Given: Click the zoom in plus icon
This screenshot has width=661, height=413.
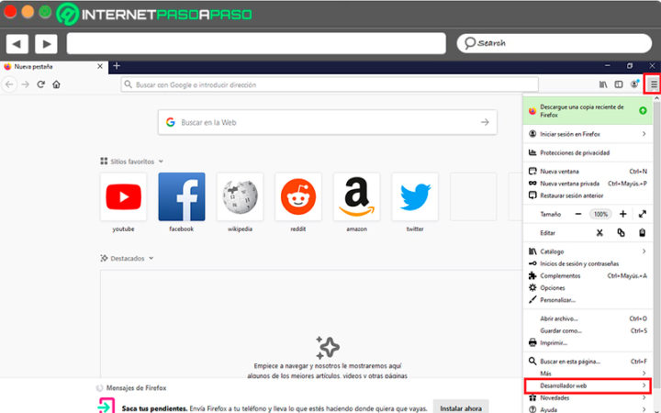Looking at the screenshot, I should pyautogui.click(x=622, y=214).
